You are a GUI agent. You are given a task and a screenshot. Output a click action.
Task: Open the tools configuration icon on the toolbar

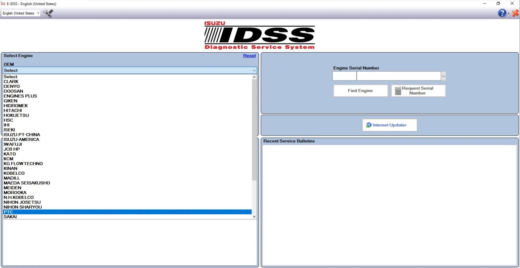[48, 14]
